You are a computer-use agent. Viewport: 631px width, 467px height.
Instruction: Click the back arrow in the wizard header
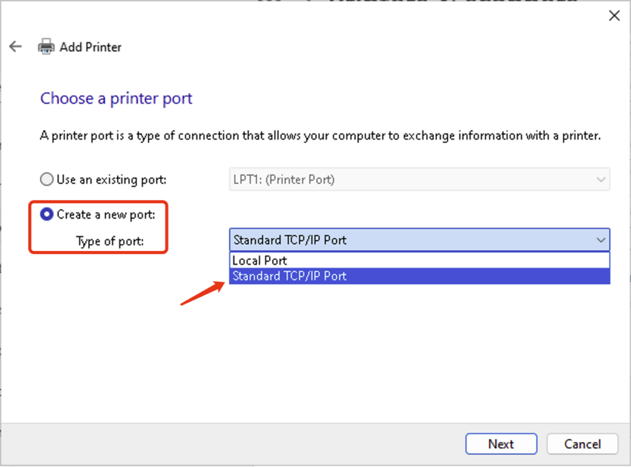[x=15, y=47]
